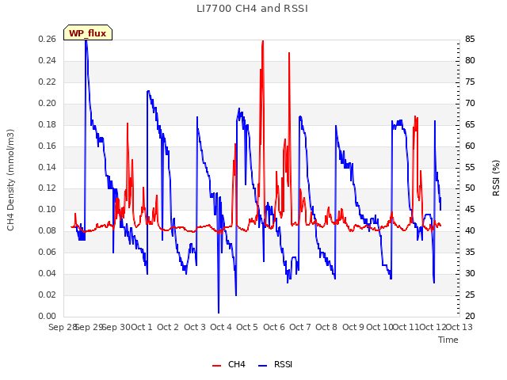The height and width of the screenshot is (380, 507).
Task: Click the 0.08 left axis tick value
Action: click(x=47, y=230)
